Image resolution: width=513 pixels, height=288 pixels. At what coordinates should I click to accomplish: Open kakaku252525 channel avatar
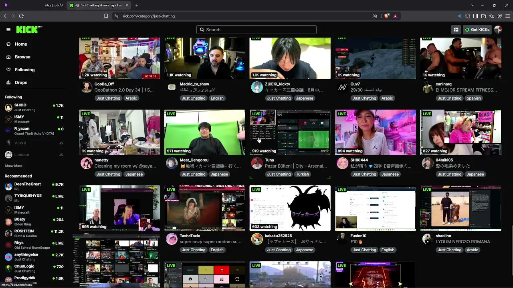point(257,239)
